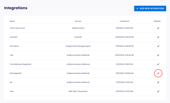Click the 7/10/2024, 4:44:48 PM date

[x=124, y=46]
